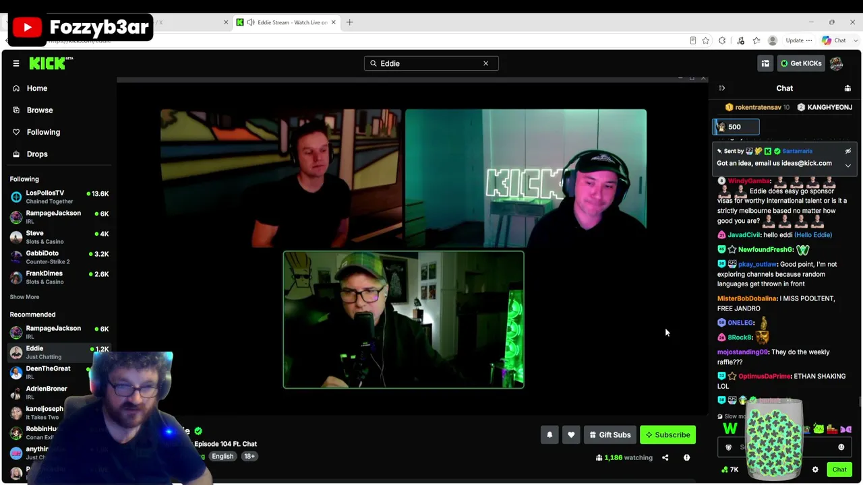Clear the Eddie search text
Screen dimensions: 863x485
(x=485, y=63)
